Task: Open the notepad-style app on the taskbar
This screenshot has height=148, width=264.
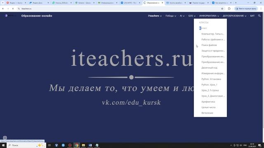Action: tap(97, 145)
